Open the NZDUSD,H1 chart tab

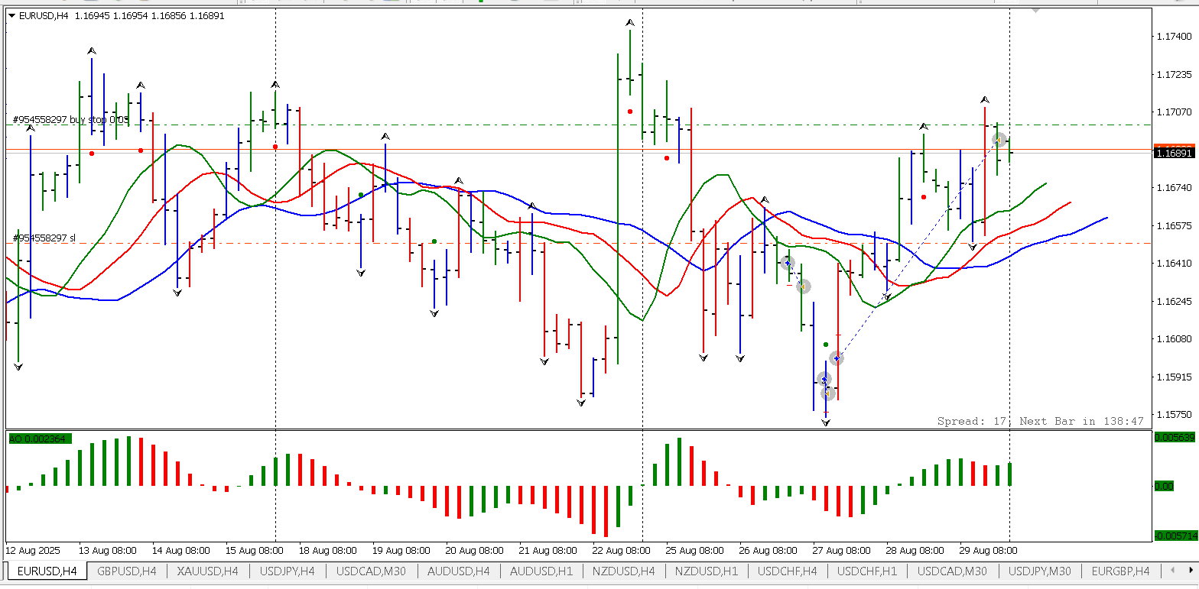708,571
